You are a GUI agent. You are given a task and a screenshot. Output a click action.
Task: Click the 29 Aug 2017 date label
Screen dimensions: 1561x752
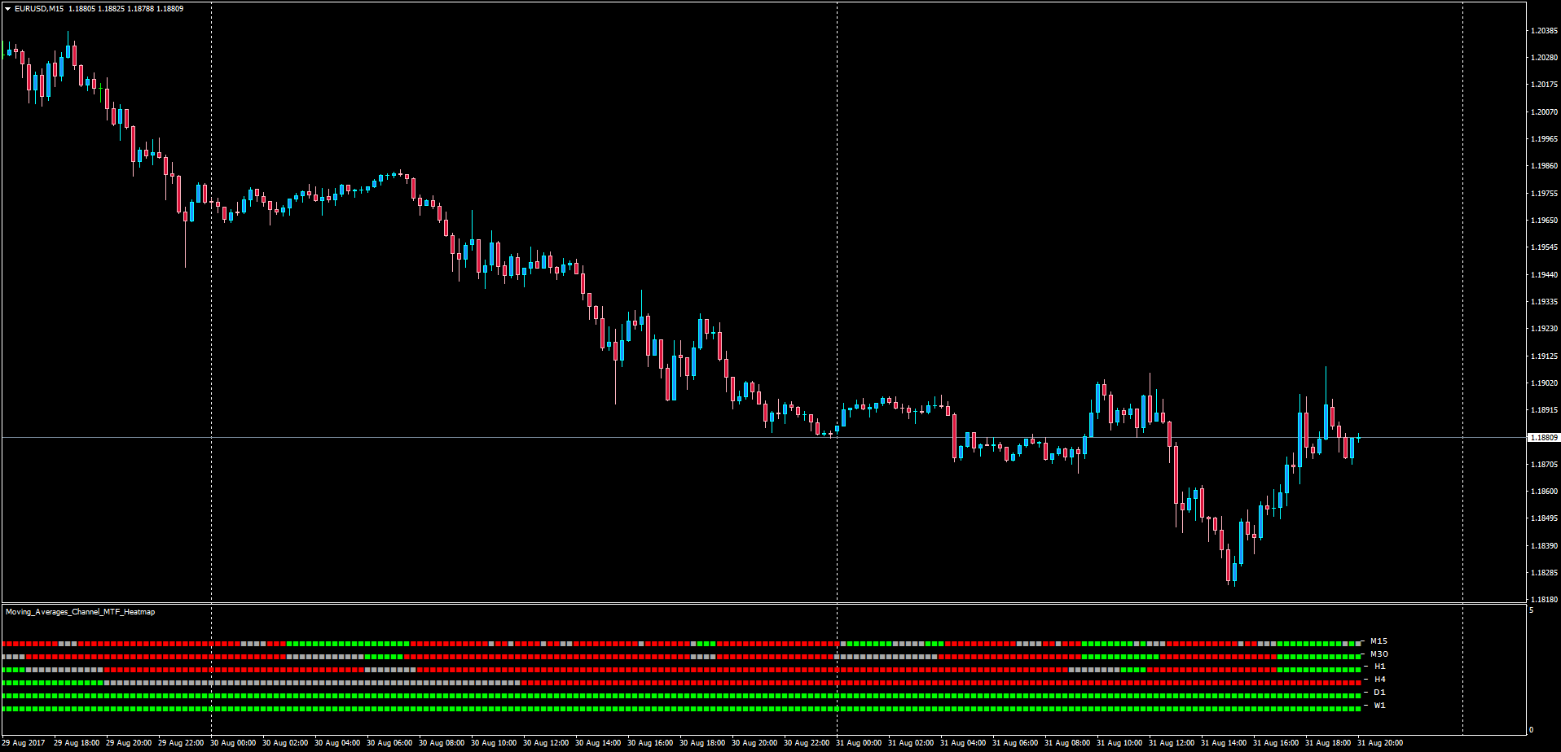(x=24, y=743)
